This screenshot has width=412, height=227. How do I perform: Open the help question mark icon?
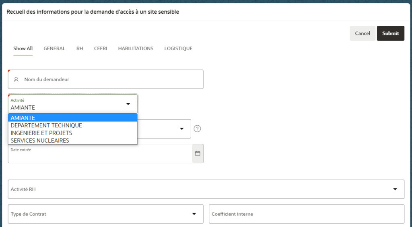coord(197,129)
